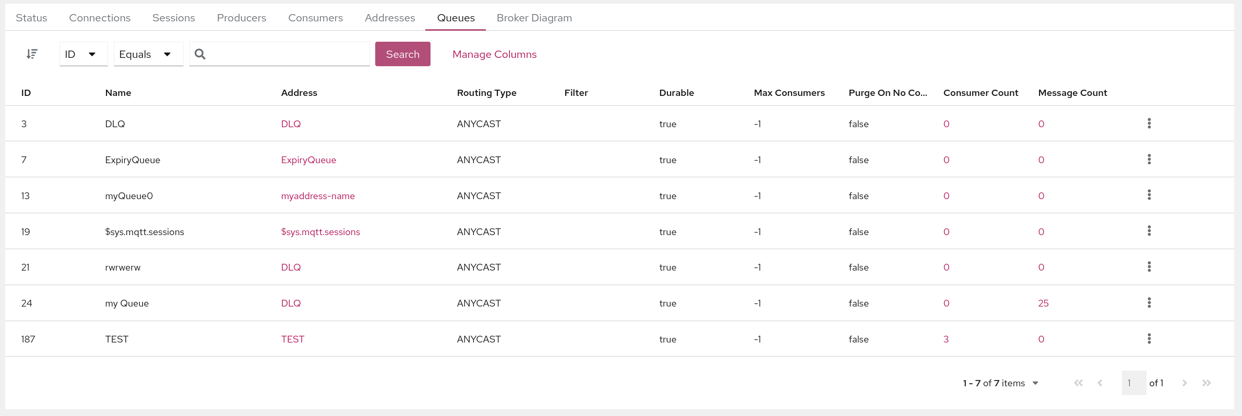Click message count 25 for my Queue
Screen dimensions: 1242x416
pos(1043,303)
